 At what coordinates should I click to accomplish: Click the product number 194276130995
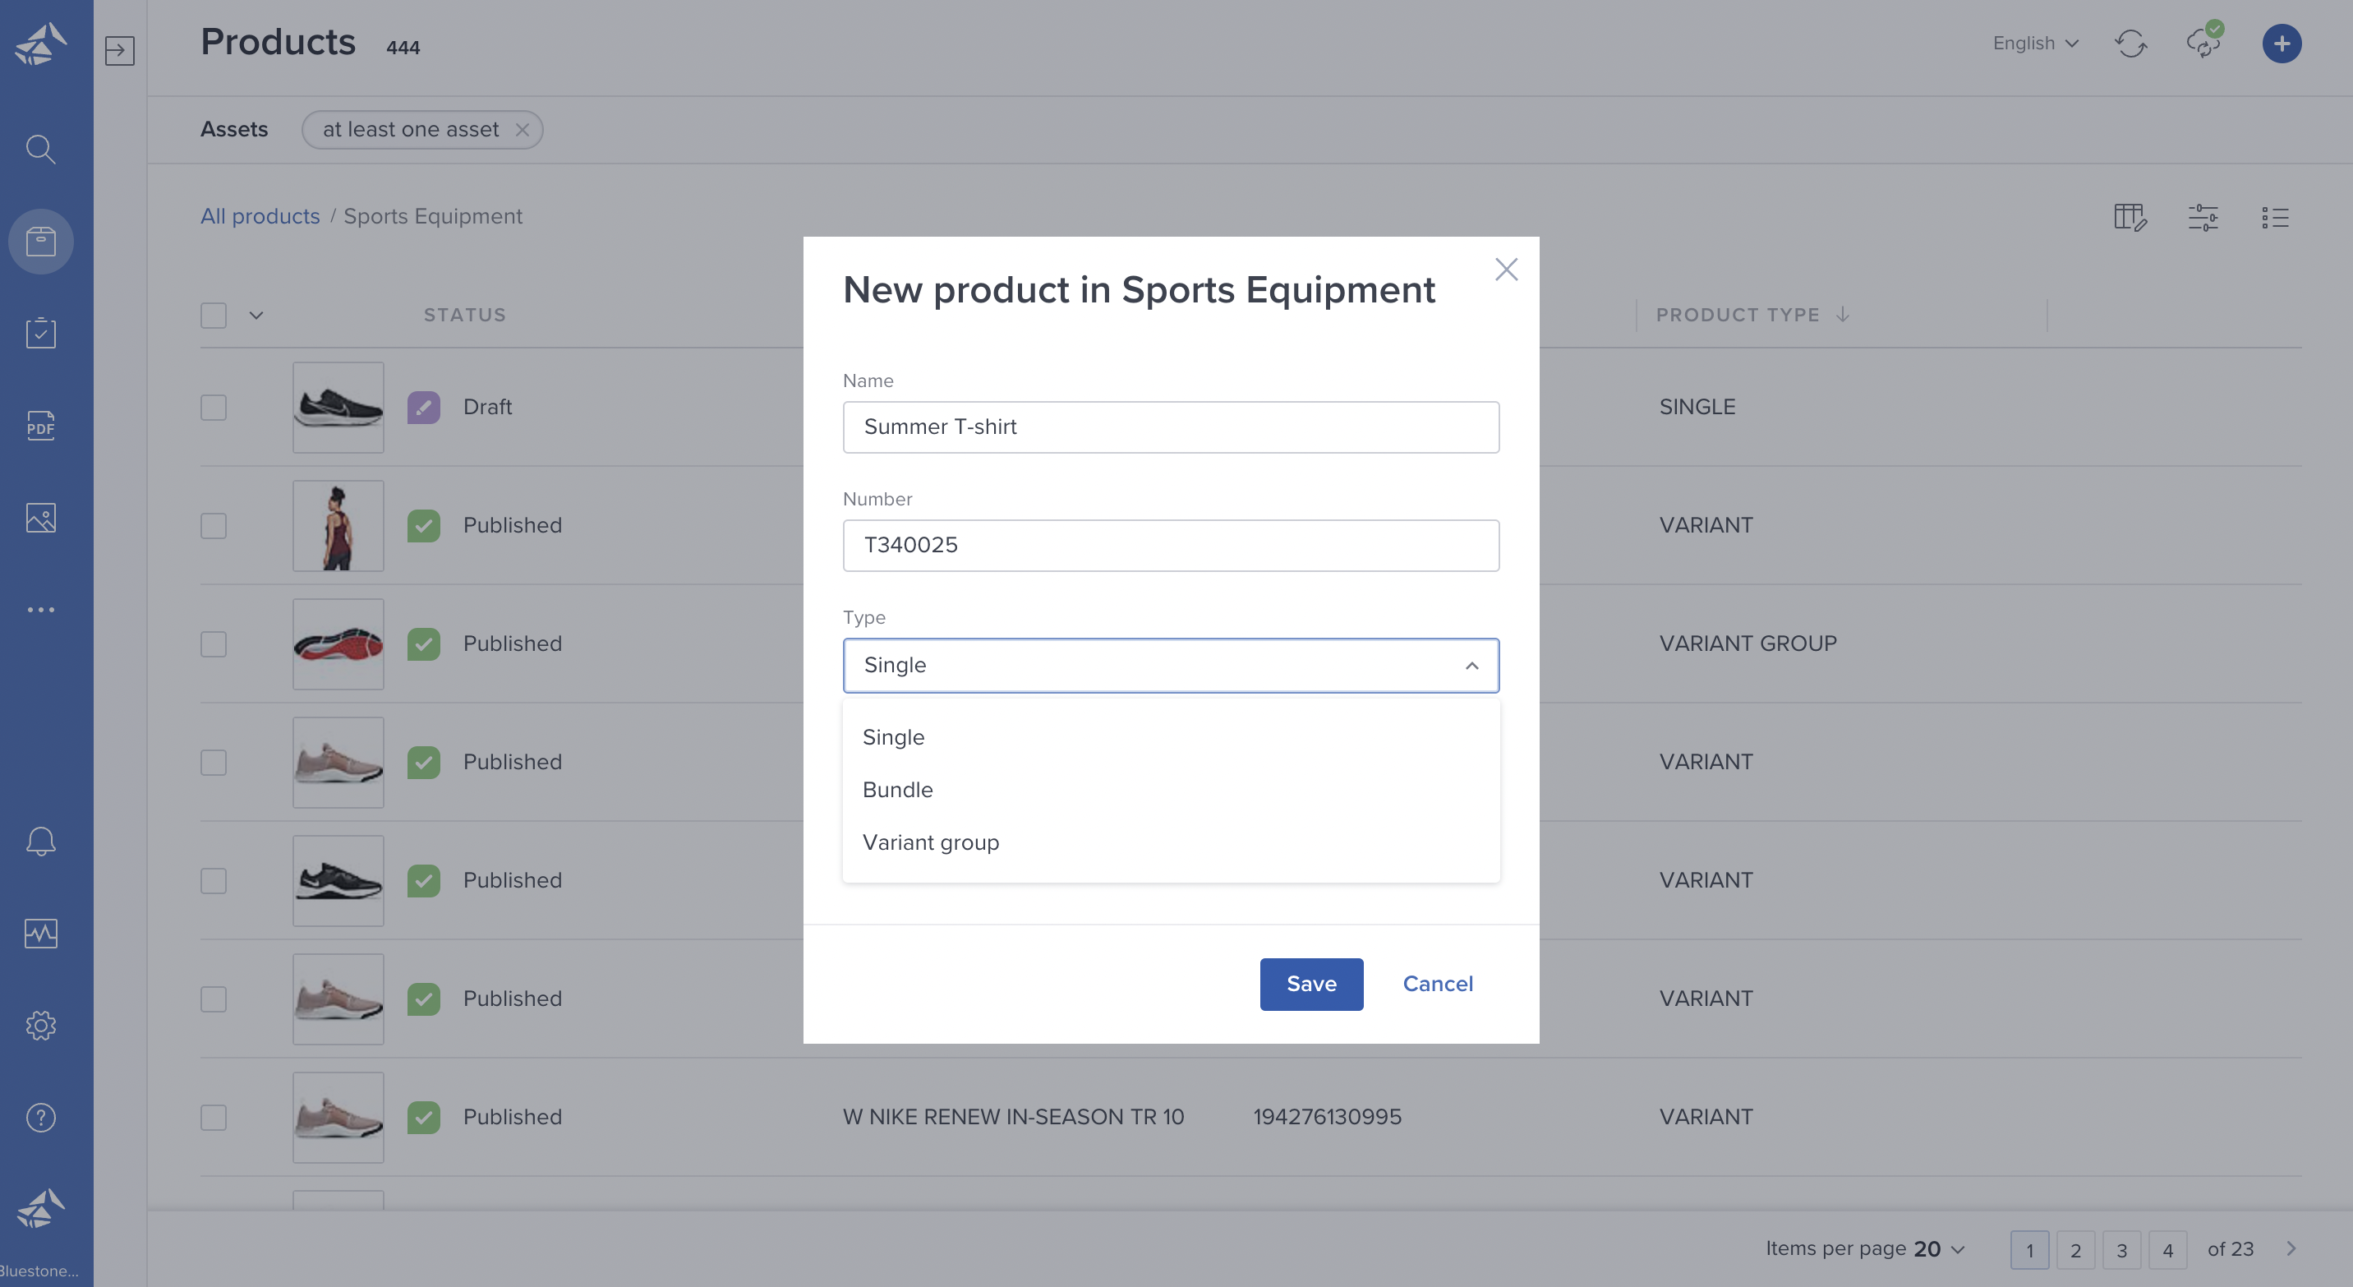[x=1327, y=1117]
